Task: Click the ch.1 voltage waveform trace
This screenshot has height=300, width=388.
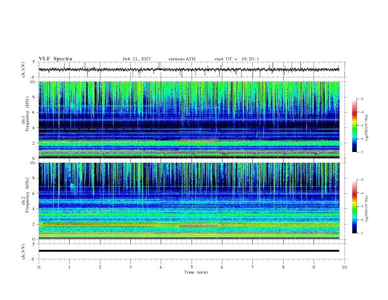Action: click(189, 70)
